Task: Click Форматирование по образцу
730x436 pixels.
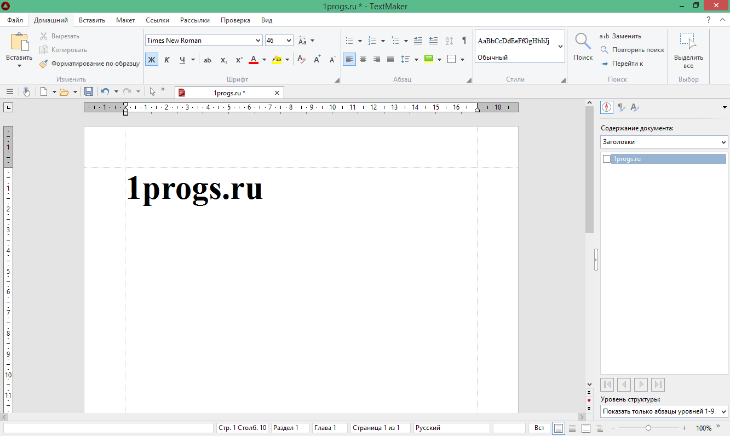Action: (x=89, y=64)
